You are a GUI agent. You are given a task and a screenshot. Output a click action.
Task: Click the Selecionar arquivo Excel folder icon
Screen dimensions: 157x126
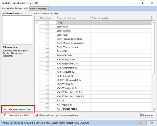(x=5, y=109)
